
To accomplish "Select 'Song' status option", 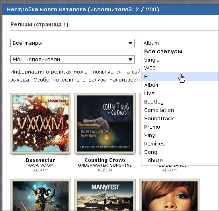I will click(x=180, y=152).
